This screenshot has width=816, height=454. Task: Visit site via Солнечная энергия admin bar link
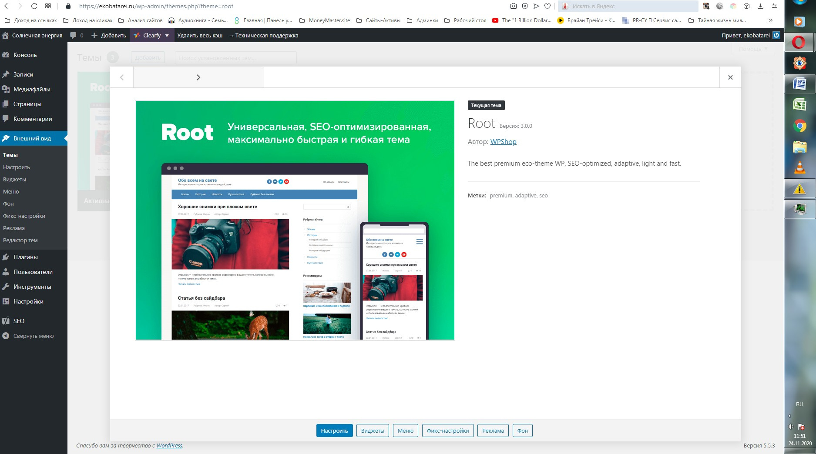[x=33, y=35]
